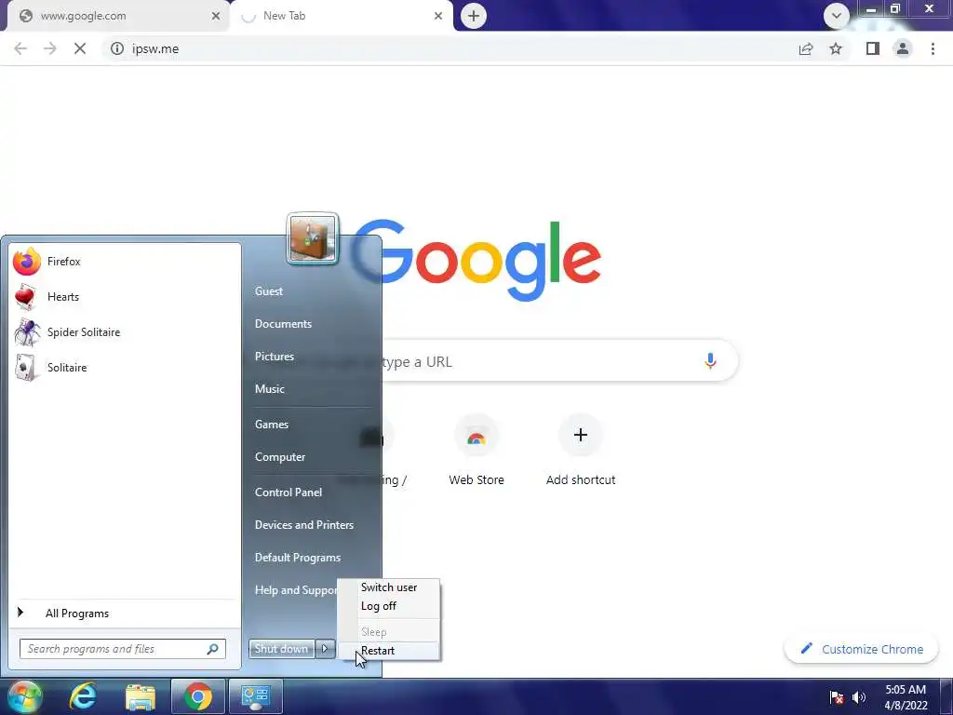953x715 pixels.
Task: Open Computer from the Start menu
Action: [x=279, y=457]
